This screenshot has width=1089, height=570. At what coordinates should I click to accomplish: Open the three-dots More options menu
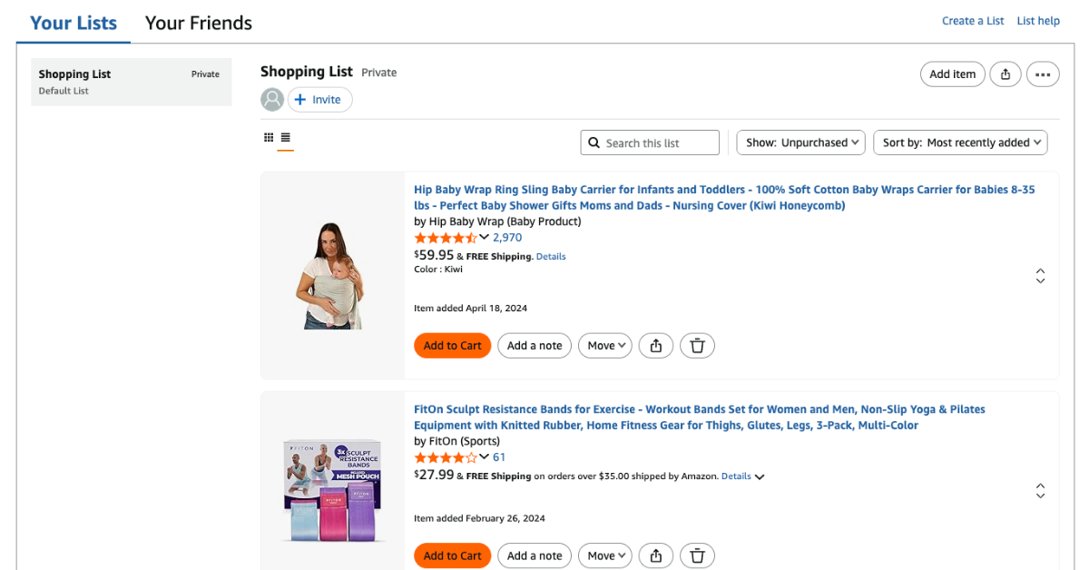pyautogui.click(x=1043, y=74)
